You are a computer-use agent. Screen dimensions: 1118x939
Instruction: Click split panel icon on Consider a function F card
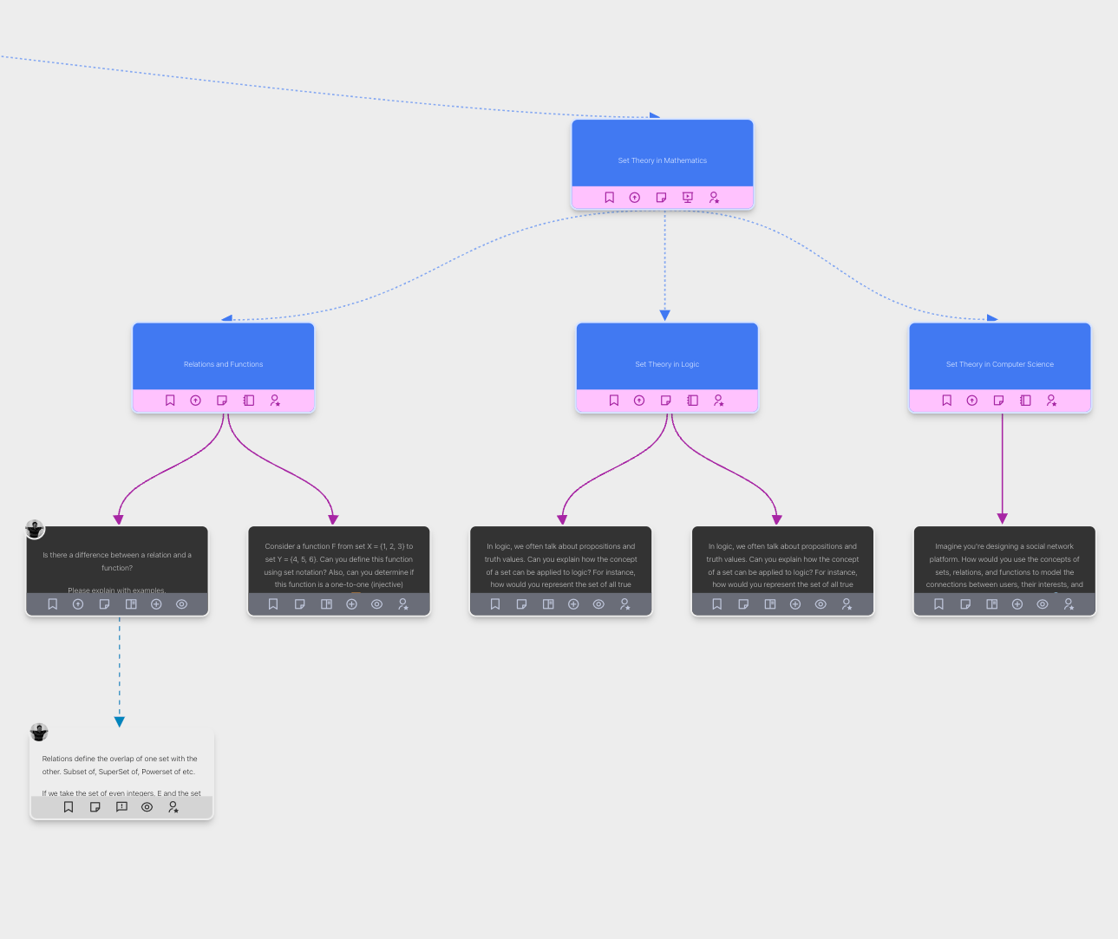(326, 604)
